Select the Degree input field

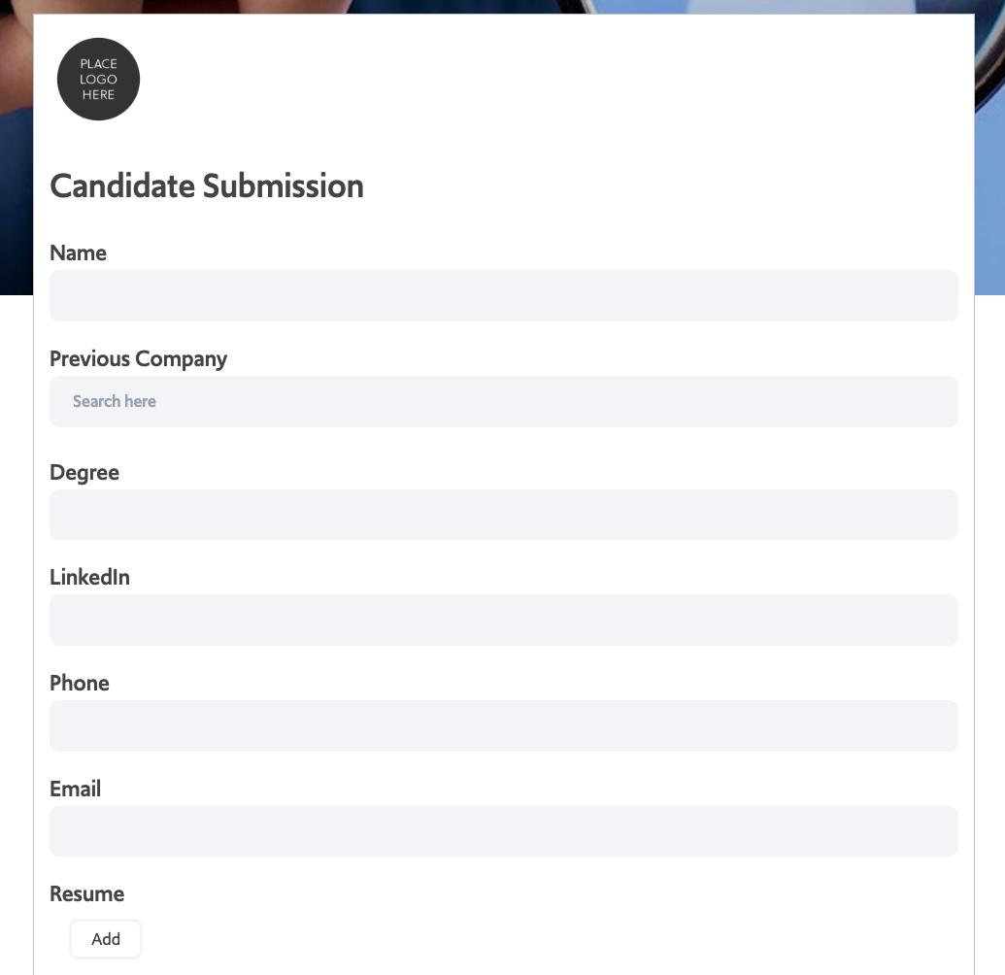tap(504, 515)
